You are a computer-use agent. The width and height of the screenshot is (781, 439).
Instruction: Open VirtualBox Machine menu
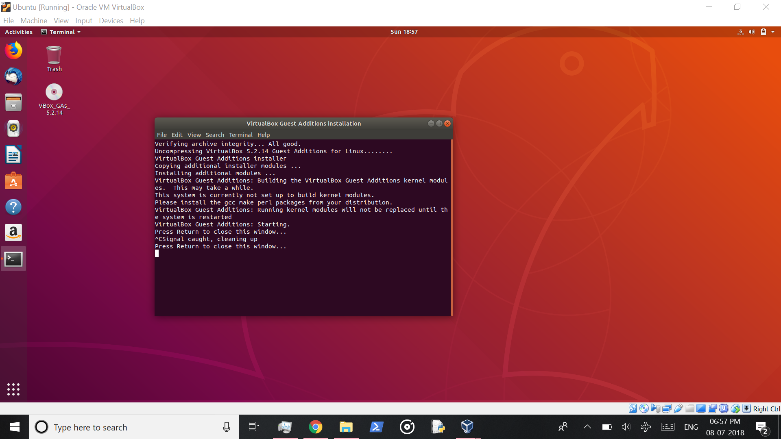(x=34, y=20)
